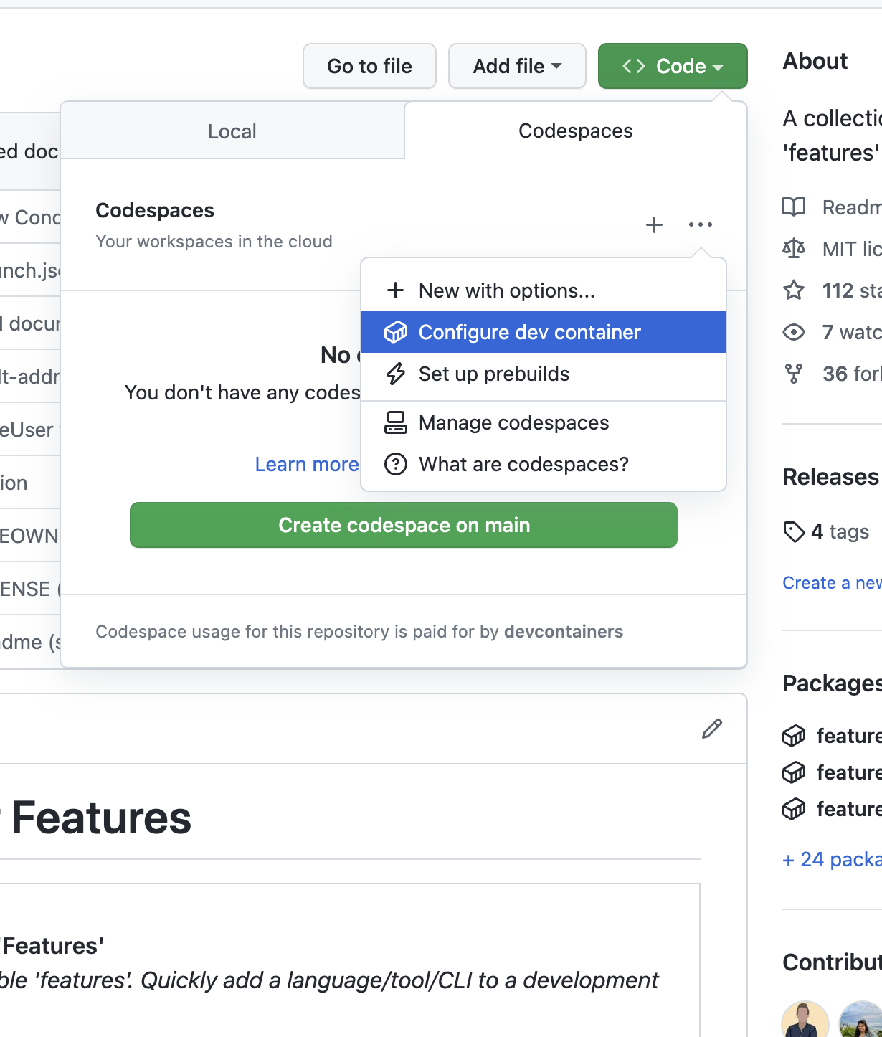Select What are codespaces? menu item
The image size is (882, 1037).
pyautogui.click(x=544, y=464)
